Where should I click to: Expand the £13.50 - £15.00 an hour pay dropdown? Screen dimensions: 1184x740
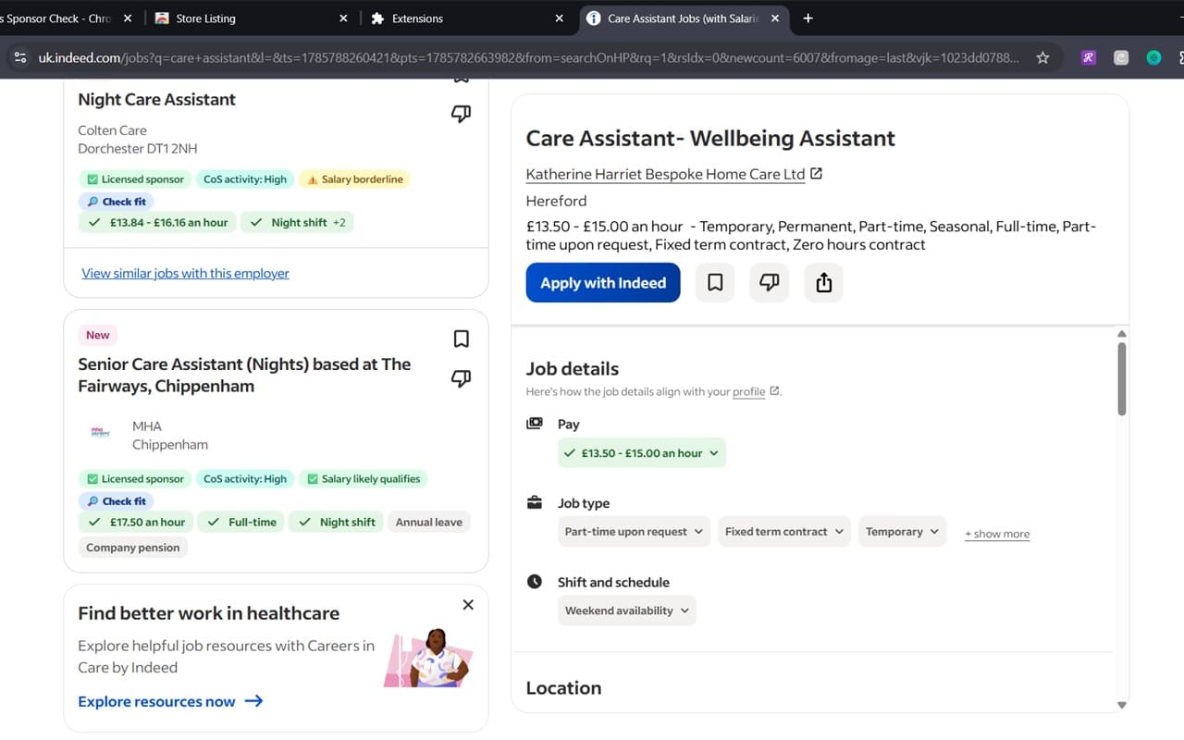coord(642,453)
